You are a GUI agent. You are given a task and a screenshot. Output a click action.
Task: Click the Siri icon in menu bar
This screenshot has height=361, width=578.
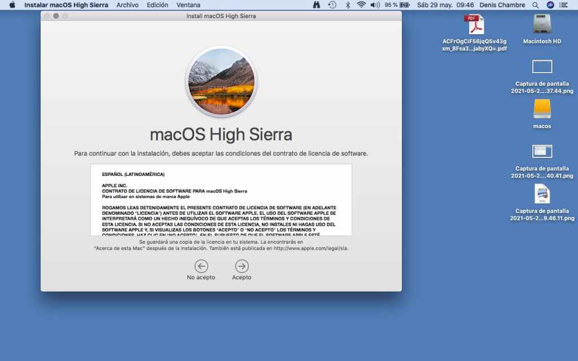coord(550,5)
